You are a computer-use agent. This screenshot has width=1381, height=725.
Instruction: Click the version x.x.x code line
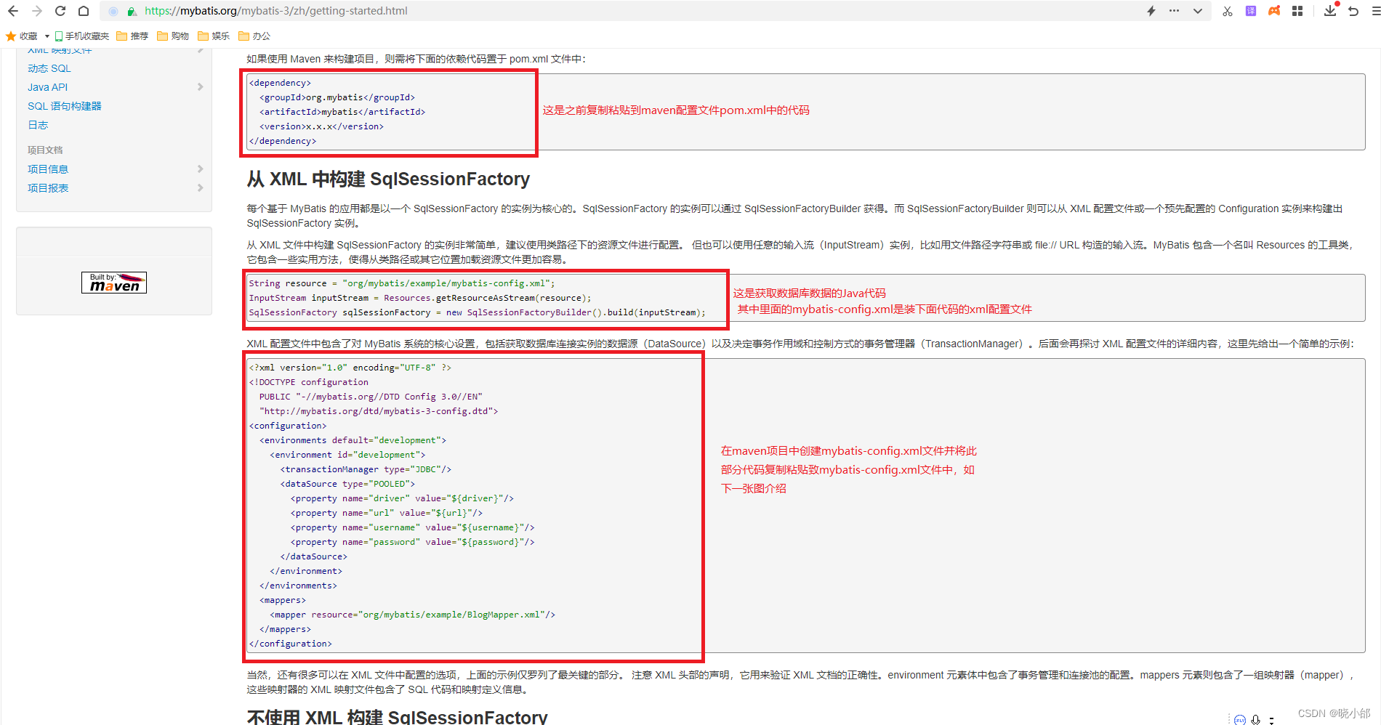[x=321, y=126]
